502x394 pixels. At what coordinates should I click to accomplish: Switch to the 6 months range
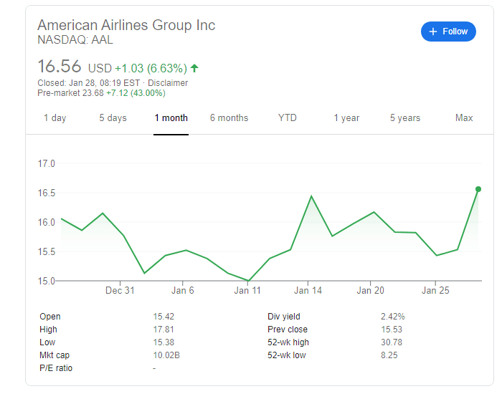pyautogui.click(x=229, y=117)
